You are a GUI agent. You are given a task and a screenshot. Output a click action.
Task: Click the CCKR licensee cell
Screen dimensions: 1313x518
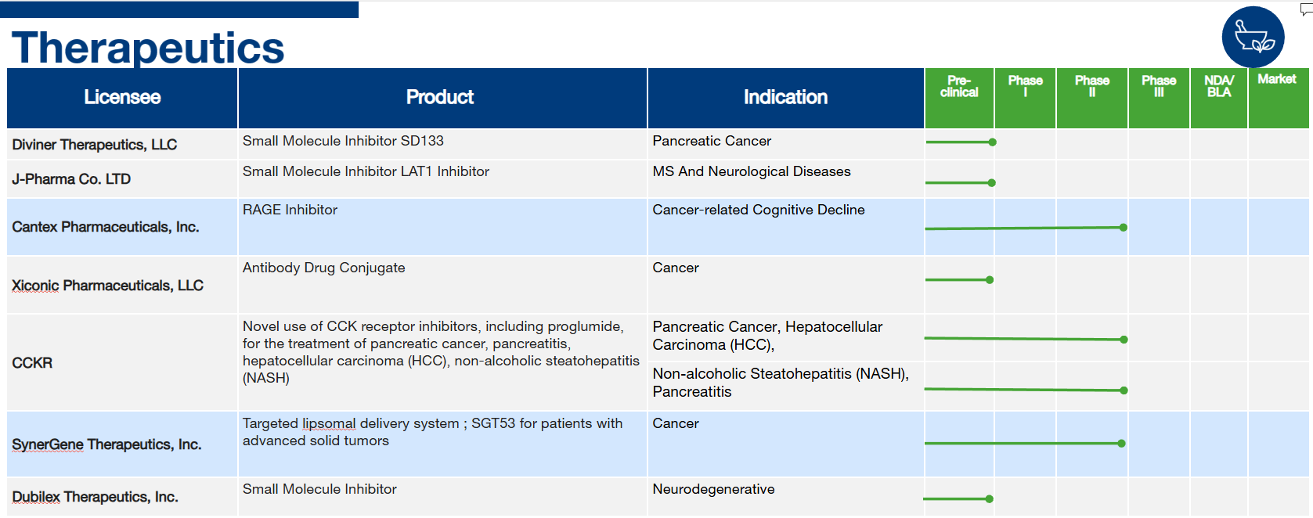coord(122,363)
